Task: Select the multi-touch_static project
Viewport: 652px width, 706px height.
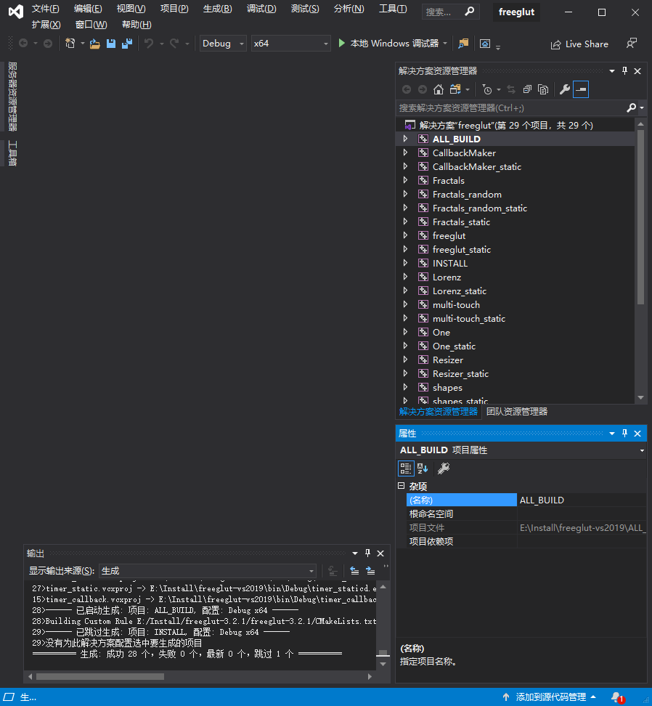Action: click(468, 318)
